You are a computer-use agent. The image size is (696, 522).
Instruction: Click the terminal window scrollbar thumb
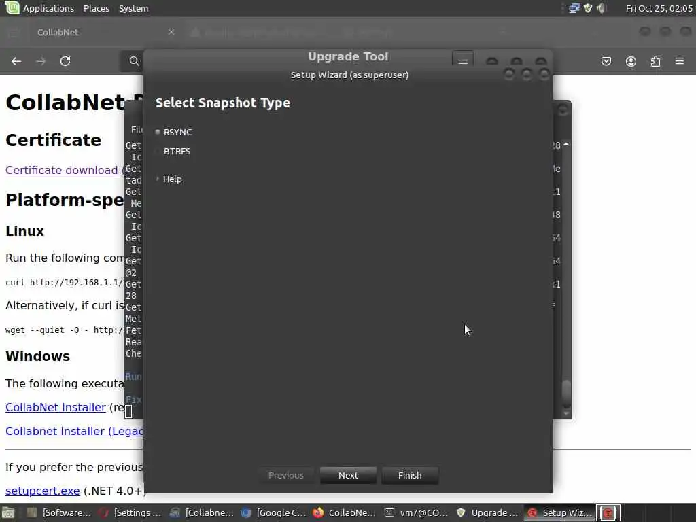(566, 394)
